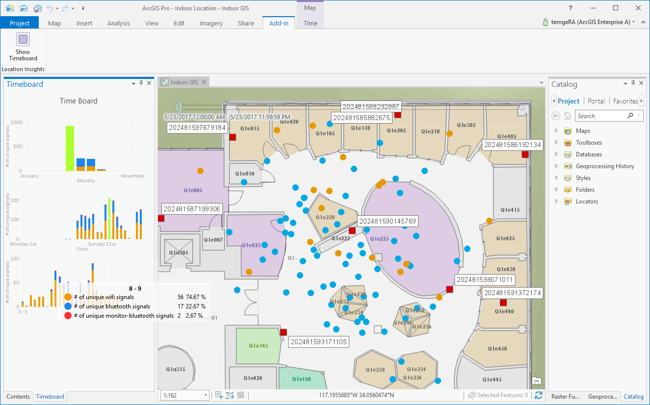Click the constraints icon beside snapping
The width and height of the screenshot is (650, 405).
click(x=230, y=395)
